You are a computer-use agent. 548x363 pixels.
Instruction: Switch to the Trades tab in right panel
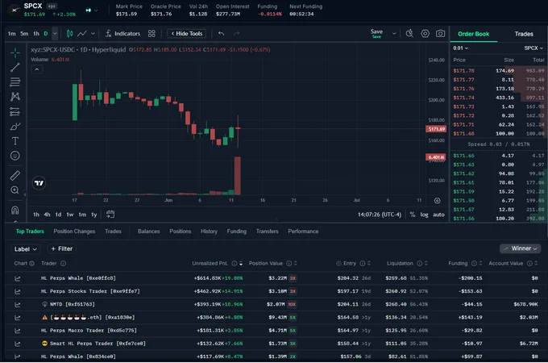tap(524, 34)
